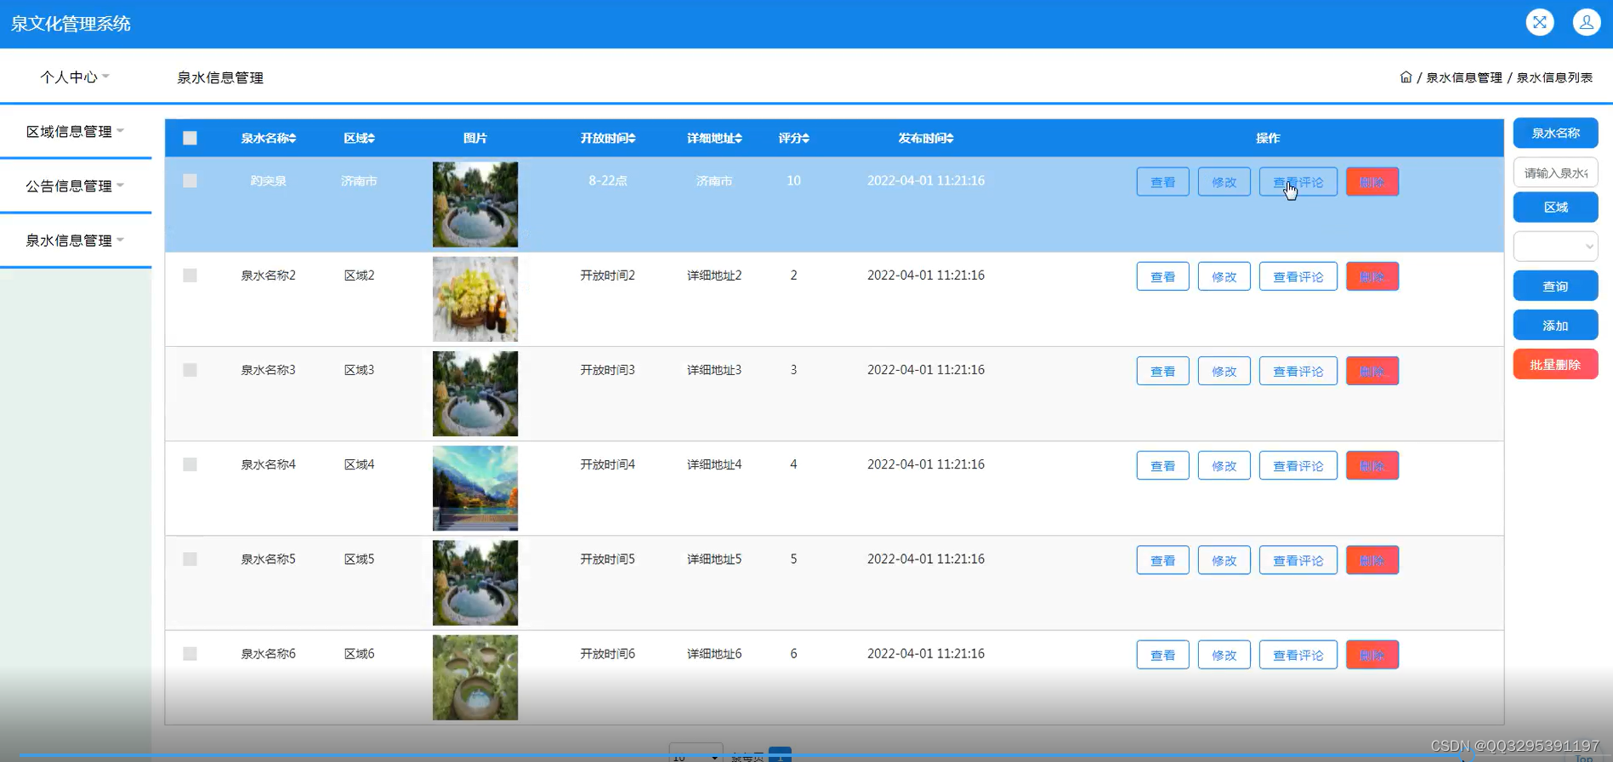This screenshot has width=1613, height=762.
Task: Click 查看 button for 泉水名称2
Action: pos(1162,276)
